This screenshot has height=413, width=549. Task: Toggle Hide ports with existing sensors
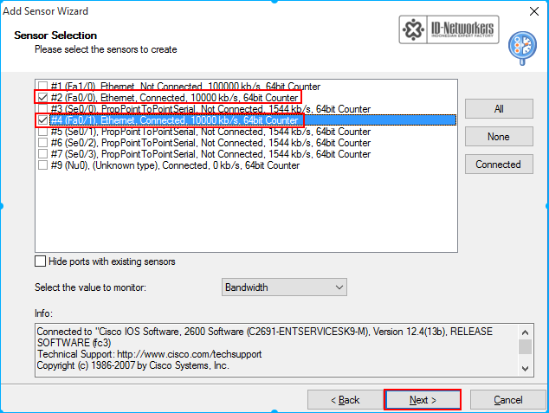(x=40, y=261)
